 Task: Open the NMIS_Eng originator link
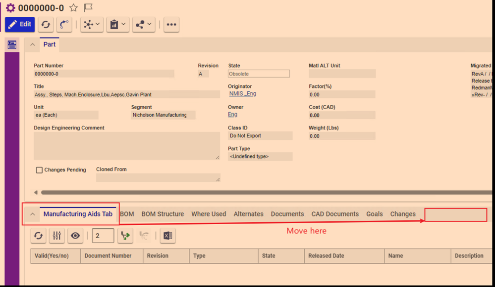pyautogui.click(x=242, y=94)
